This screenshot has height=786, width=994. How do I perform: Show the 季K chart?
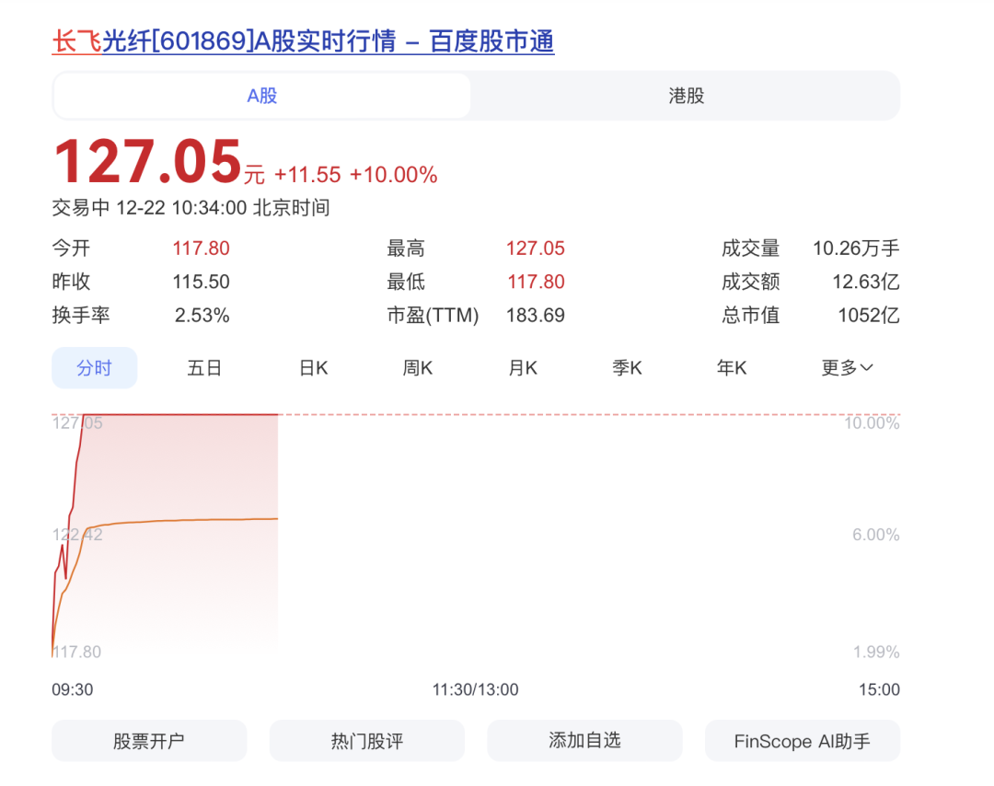click(x=627, y=367)
